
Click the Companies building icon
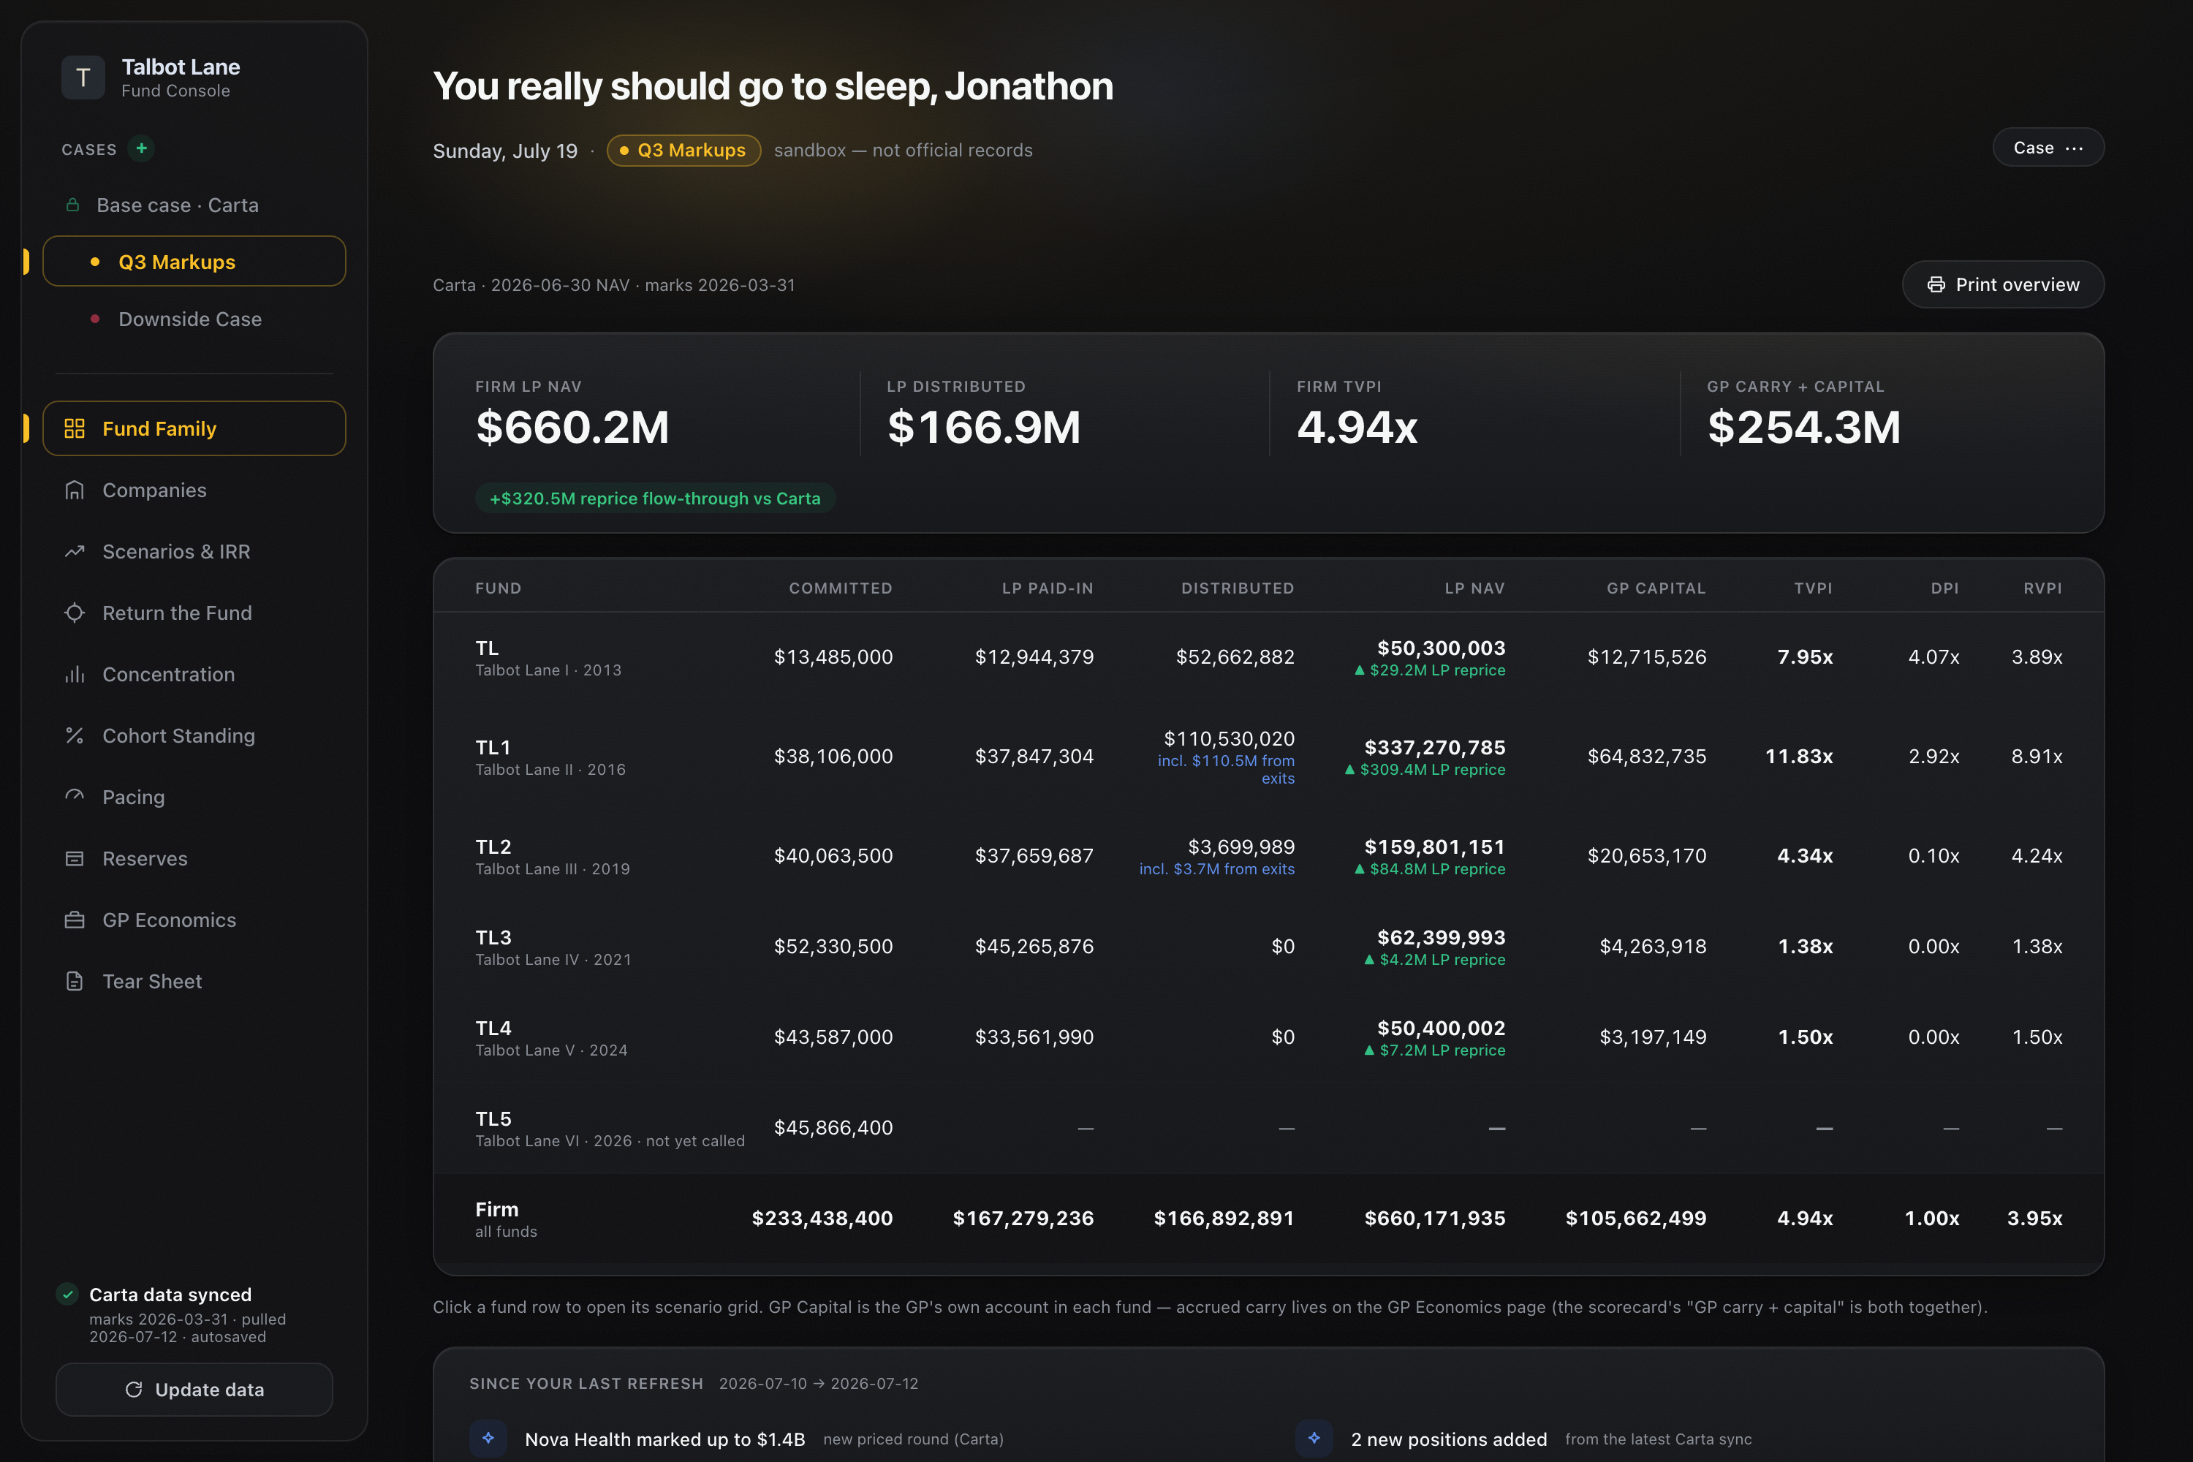click(75, 491)
